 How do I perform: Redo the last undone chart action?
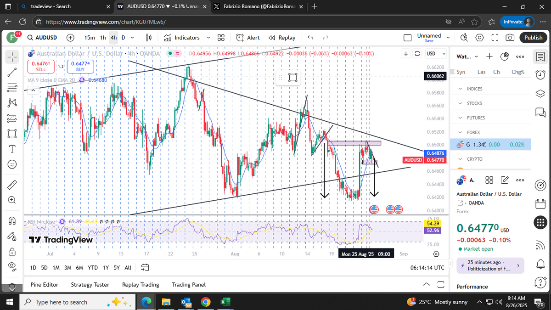tap(326, 38)
